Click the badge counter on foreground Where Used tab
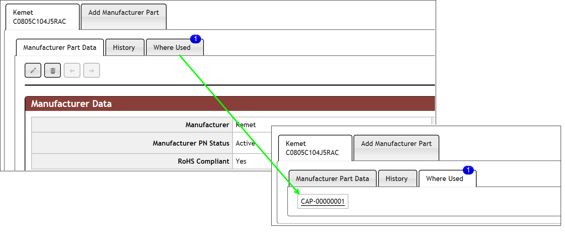Viewport: 565px width, 233px height. click(469, 170)
